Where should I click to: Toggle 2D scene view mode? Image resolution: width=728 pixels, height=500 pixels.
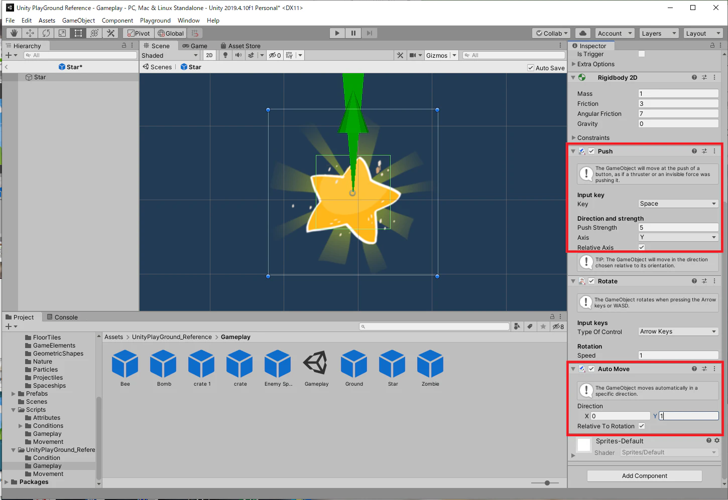tap(209, 55)
